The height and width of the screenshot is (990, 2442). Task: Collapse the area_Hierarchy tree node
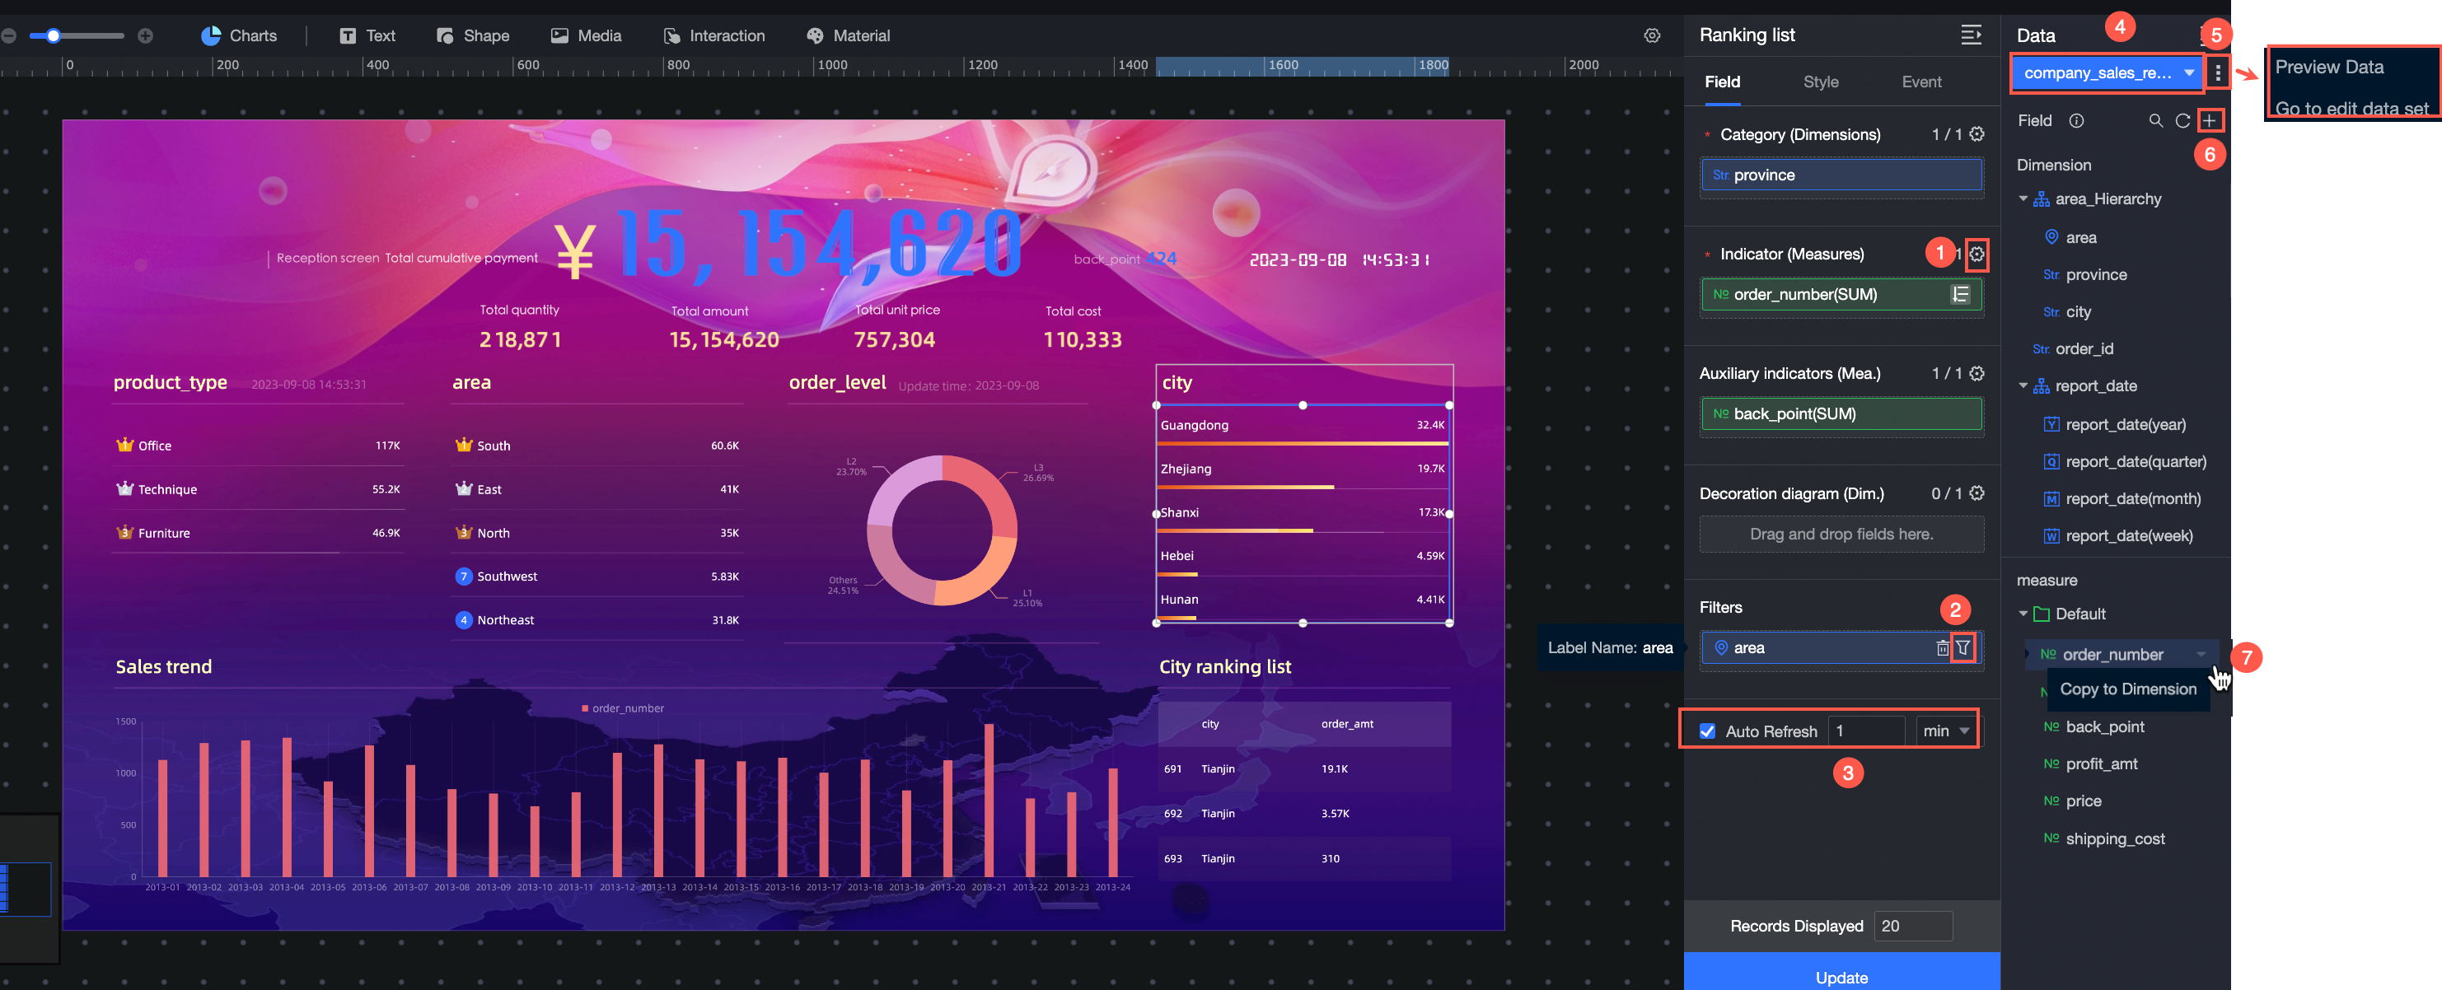pos(2023,199)
